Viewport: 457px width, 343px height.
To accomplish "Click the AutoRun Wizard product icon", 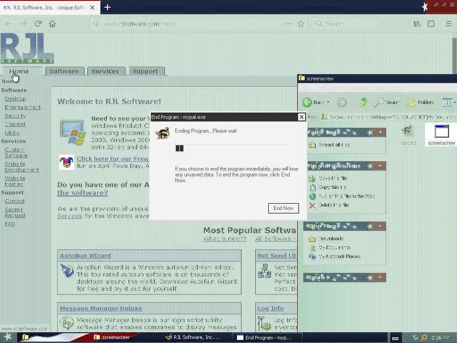I will (x=67, y=270).
